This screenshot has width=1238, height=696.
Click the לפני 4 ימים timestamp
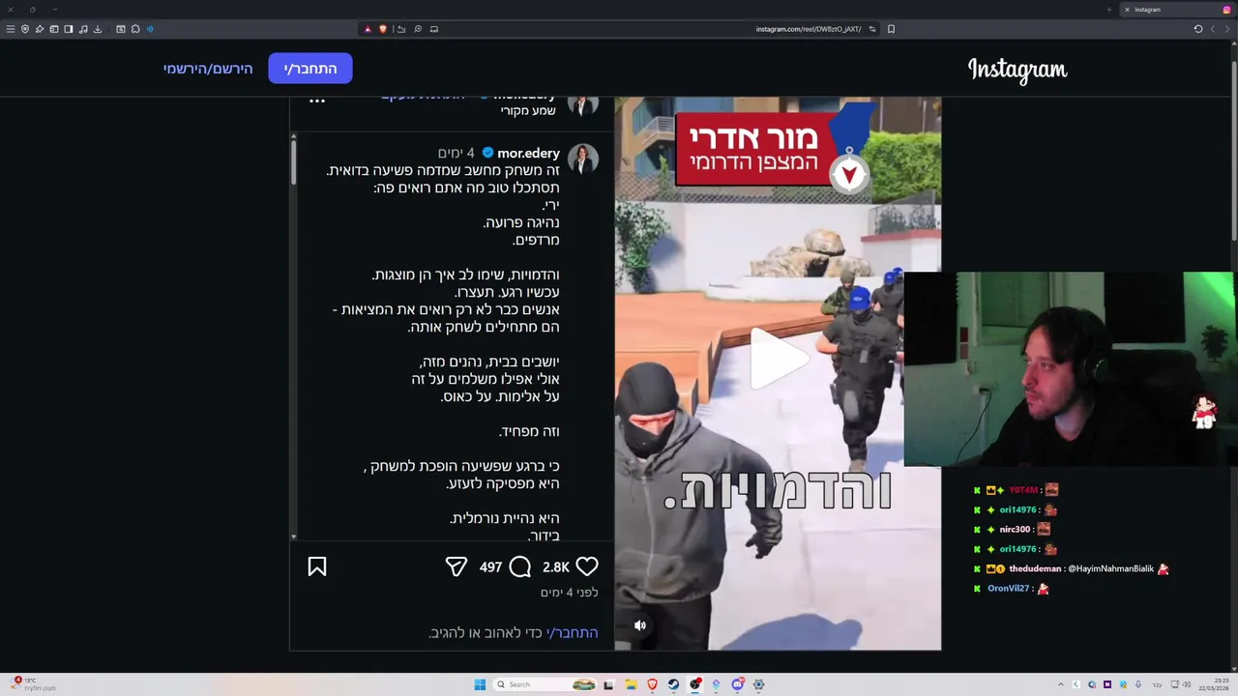coord(570,592)
